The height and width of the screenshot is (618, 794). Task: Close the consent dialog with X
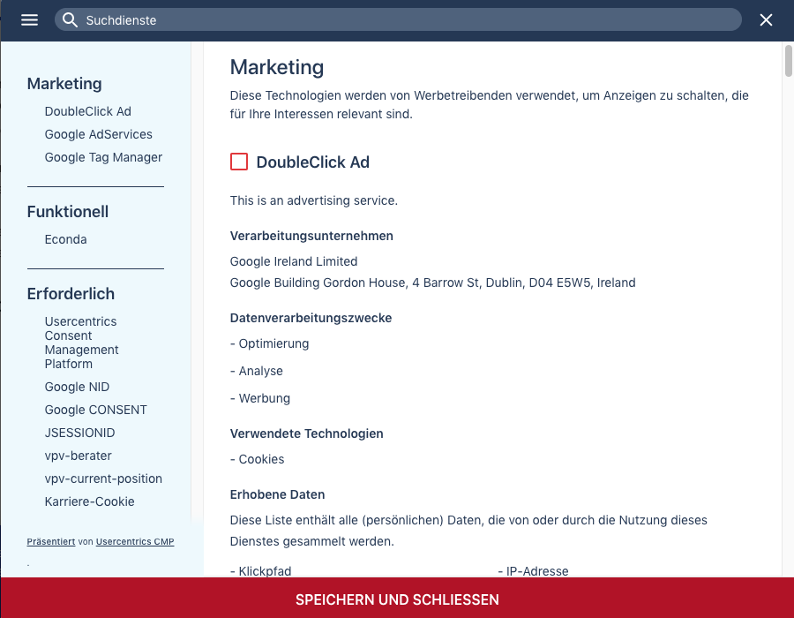(766, 19)
